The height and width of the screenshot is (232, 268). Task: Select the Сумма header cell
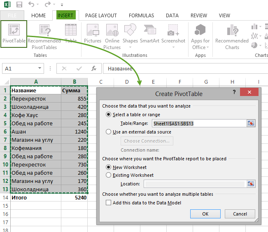pos(75,90)
